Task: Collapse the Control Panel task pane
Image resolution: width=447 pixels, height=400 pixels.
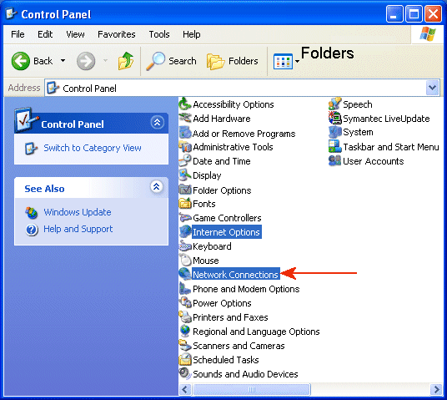Action: (x=157, y=123)
